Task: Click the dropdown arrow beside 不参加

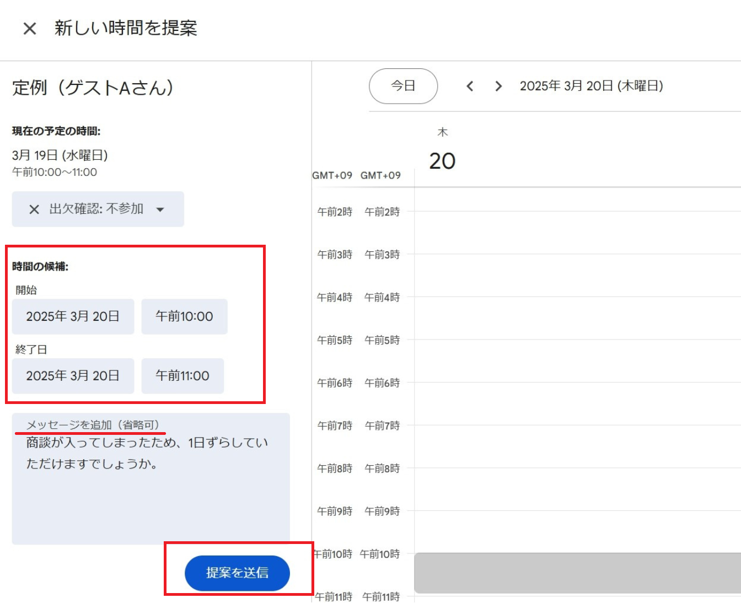Action: click(x=160, y=209)
